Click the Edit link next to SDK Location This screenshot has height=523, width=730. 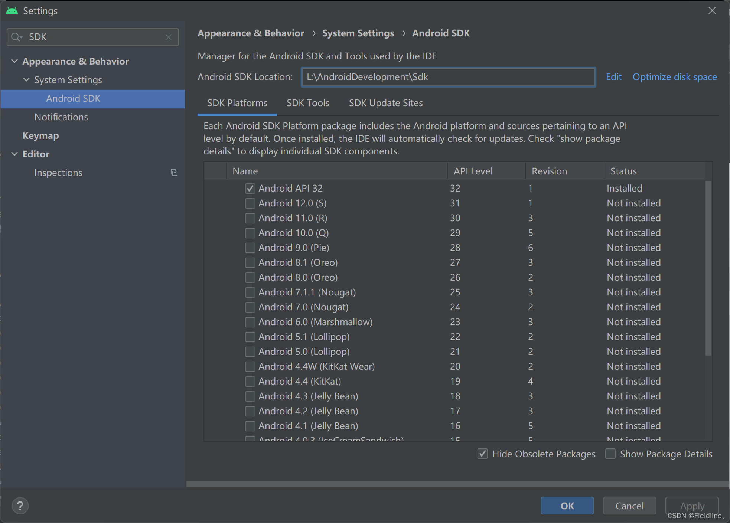(613, 77)
